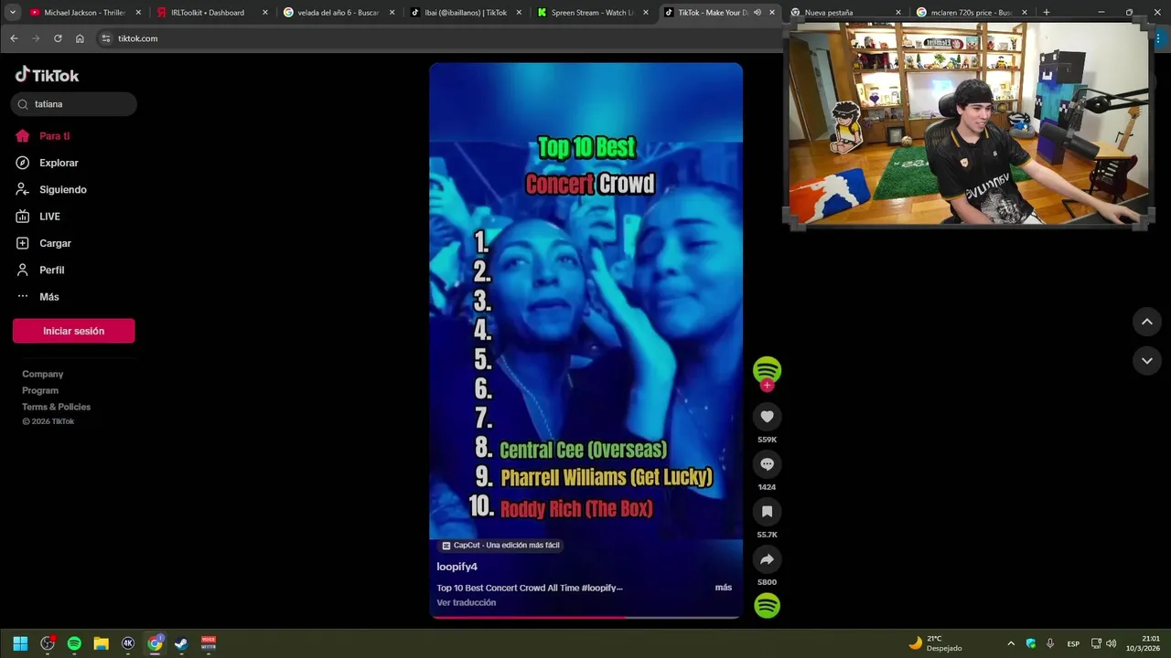
Task: Click the microphone tray icon
Action: [1050, 643]
